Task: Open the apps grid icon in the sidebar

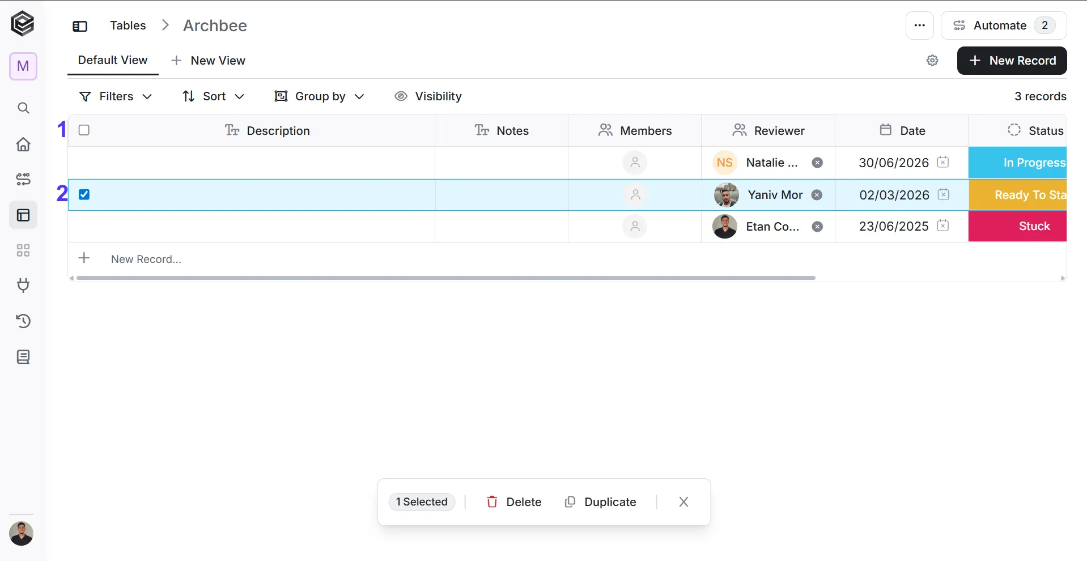Action: (x=23, y=250)
